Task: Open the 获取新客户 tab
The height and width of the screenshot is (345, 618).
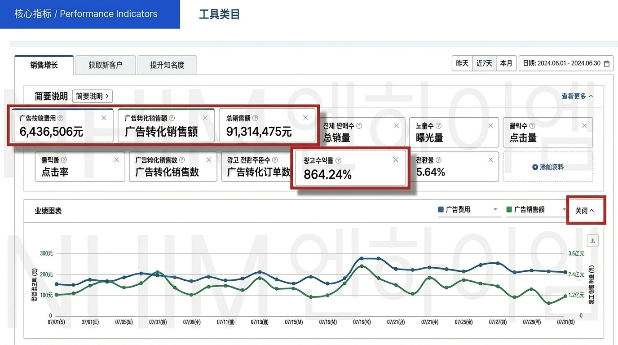Action: click(x=105, y=65)
